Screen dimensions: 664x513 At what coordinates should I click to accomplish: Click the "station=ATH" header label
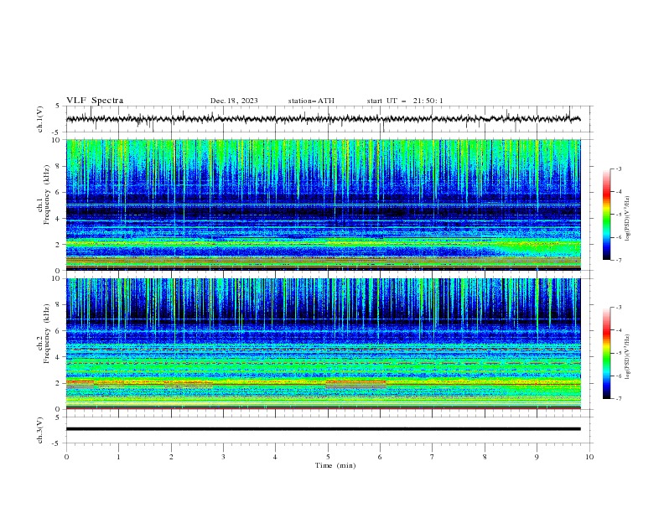pos(311,101)
